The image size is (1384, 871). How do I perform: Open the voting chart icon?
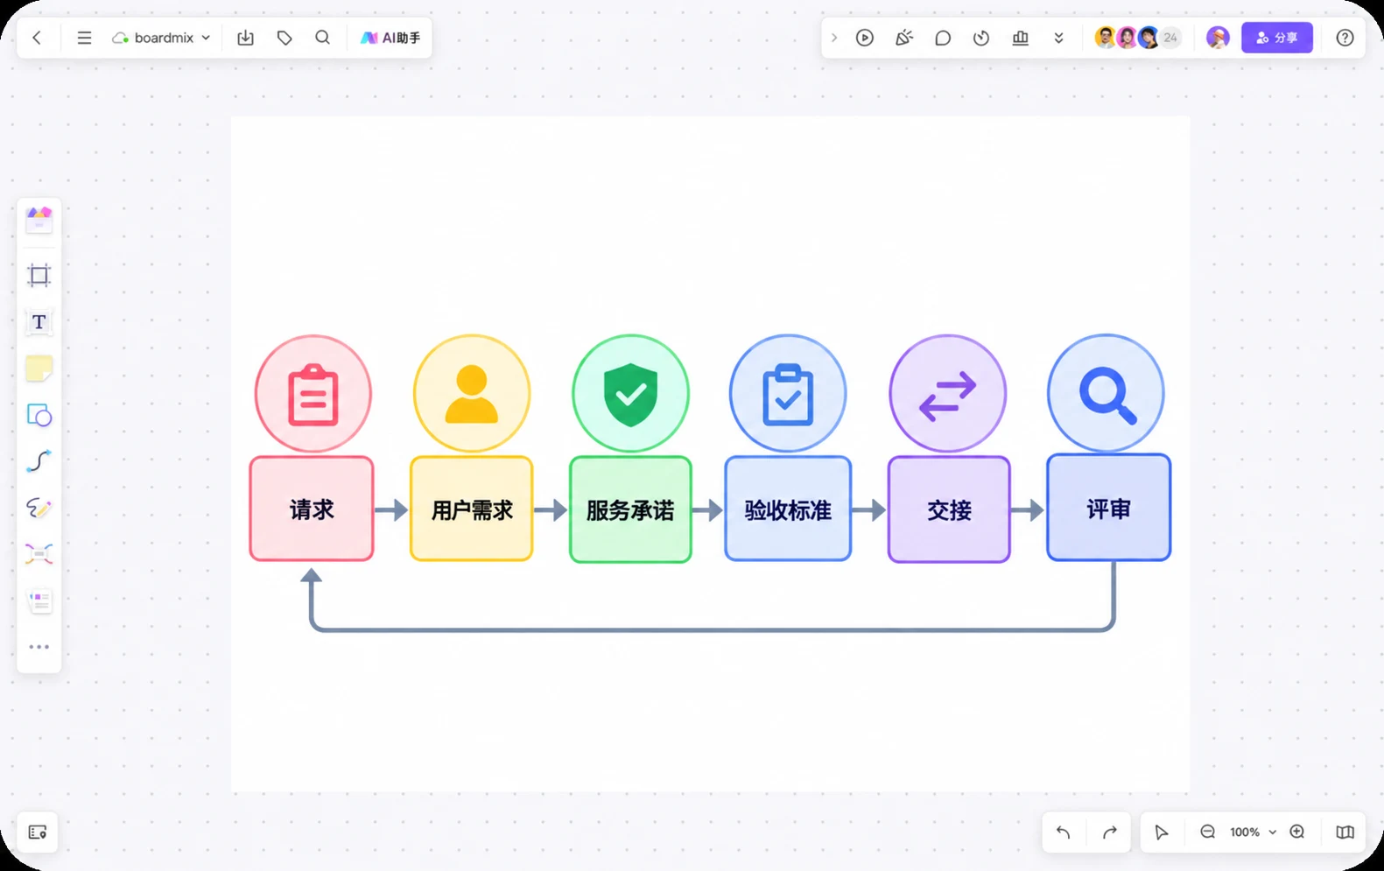[1021, 38]
